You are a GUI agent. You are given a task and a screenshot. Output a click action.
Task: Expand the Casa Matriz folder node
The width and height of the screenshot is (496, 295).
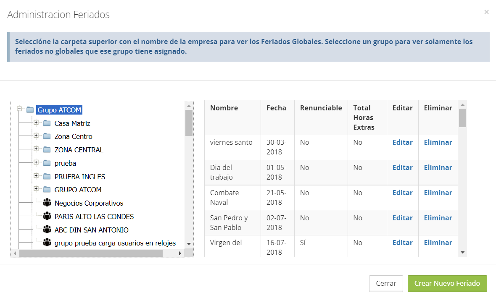coord(36,123)
